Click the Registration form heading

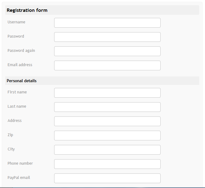click(27, 10)
